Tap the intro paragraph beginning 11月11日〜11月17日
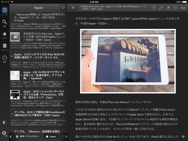The height and width of the screenshot is (141, 188). (x=127, y=21)
